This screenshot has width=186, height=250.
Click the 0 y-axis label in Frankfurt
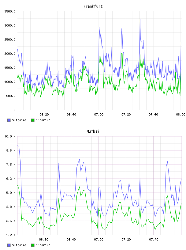(x=14, y=110)
